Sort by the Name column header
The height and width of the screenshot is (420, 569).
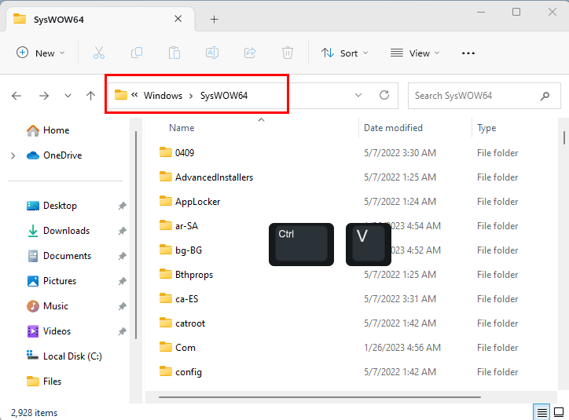pyautogui.click(x=182, y=128)
